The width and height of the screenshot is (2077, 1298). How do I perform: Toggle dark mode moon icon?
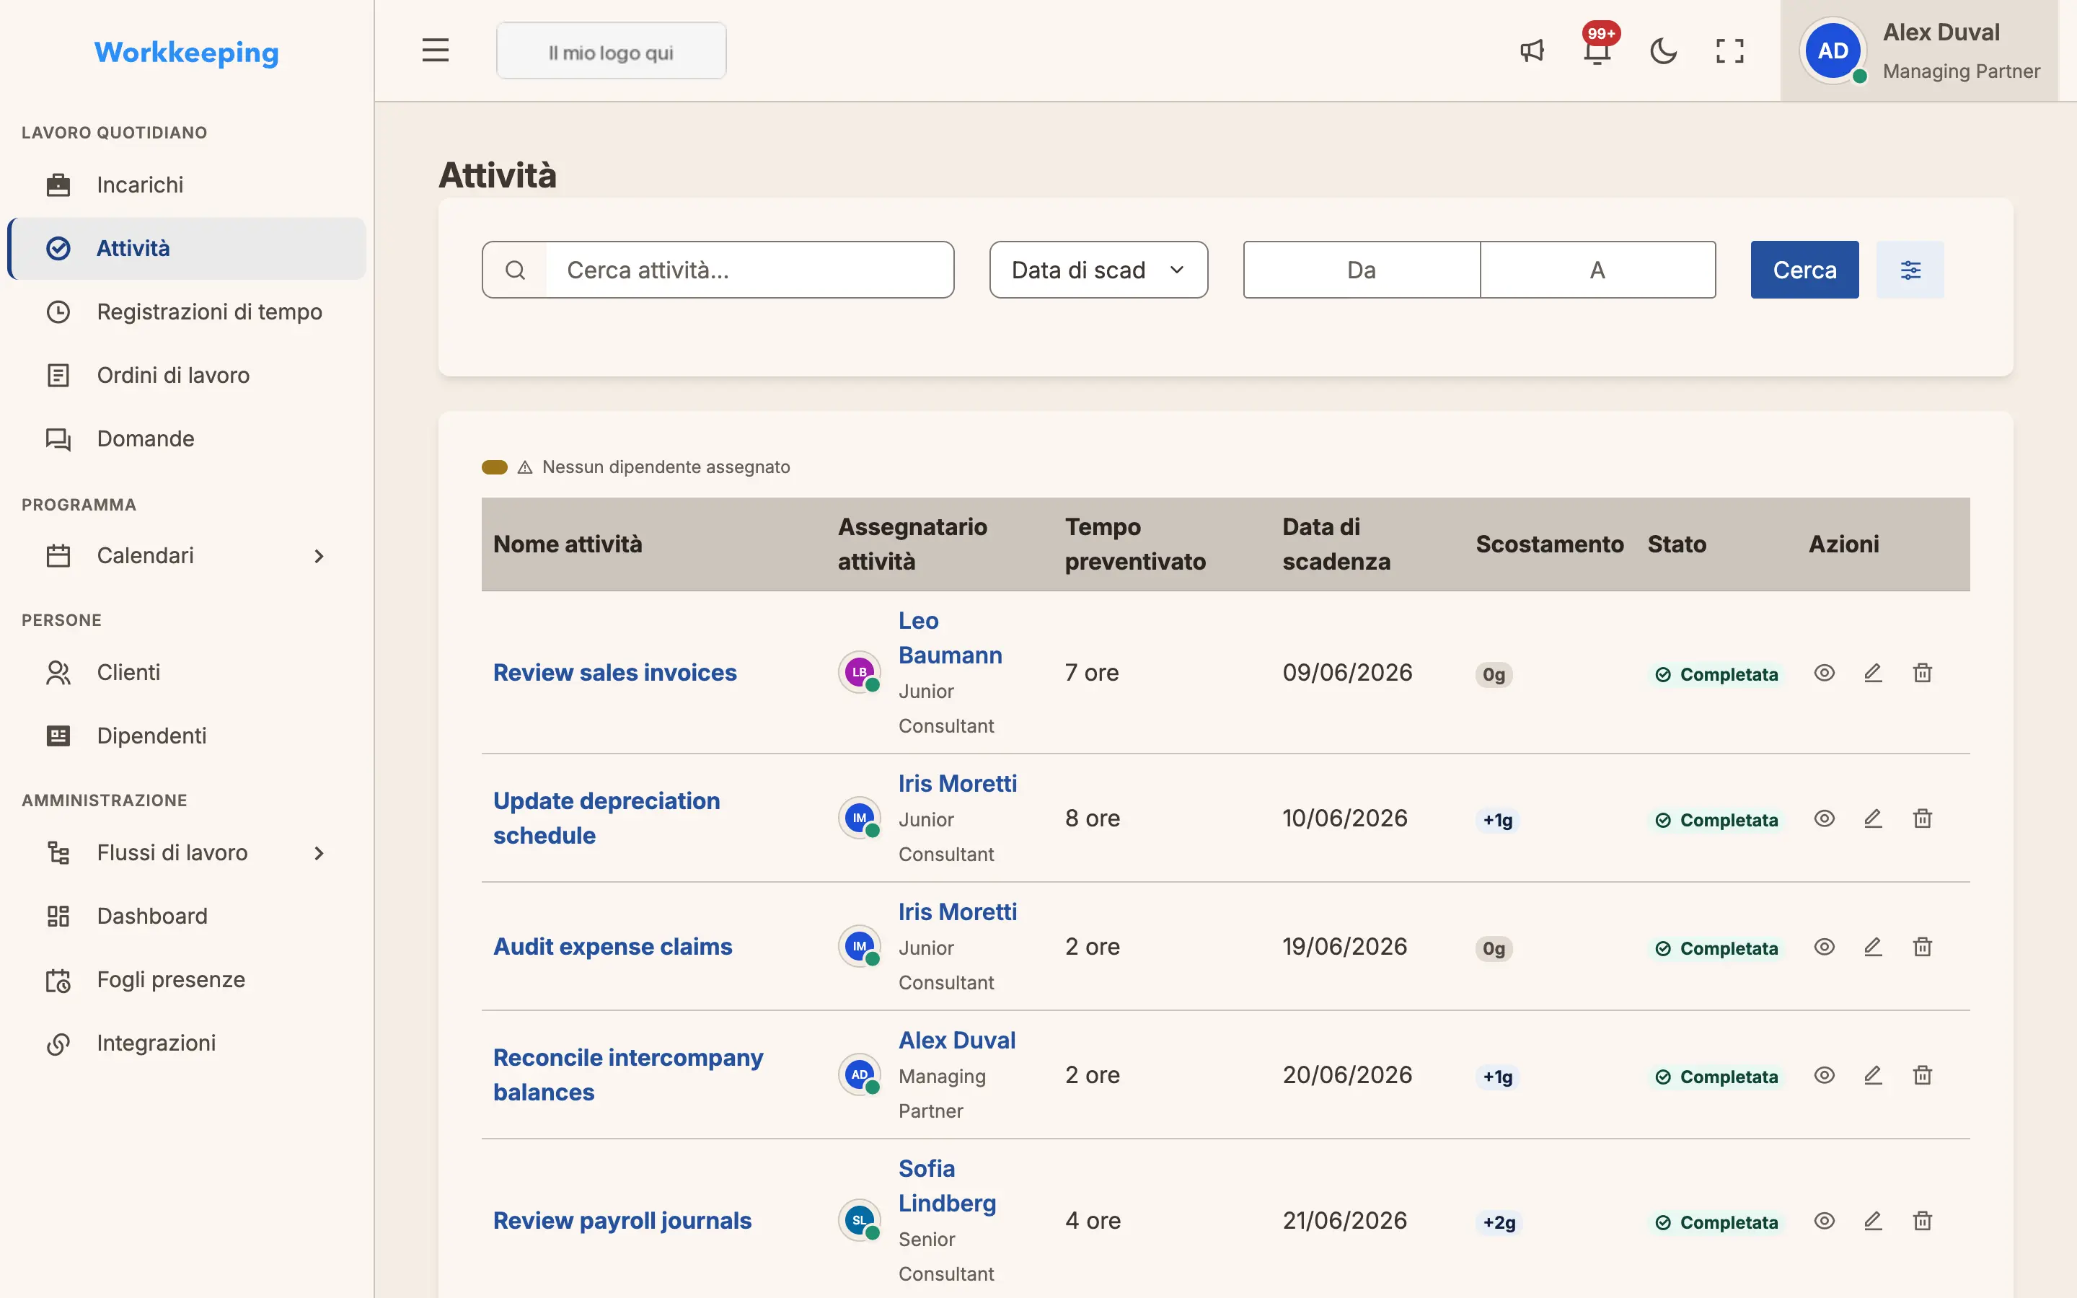[1663, 50]
